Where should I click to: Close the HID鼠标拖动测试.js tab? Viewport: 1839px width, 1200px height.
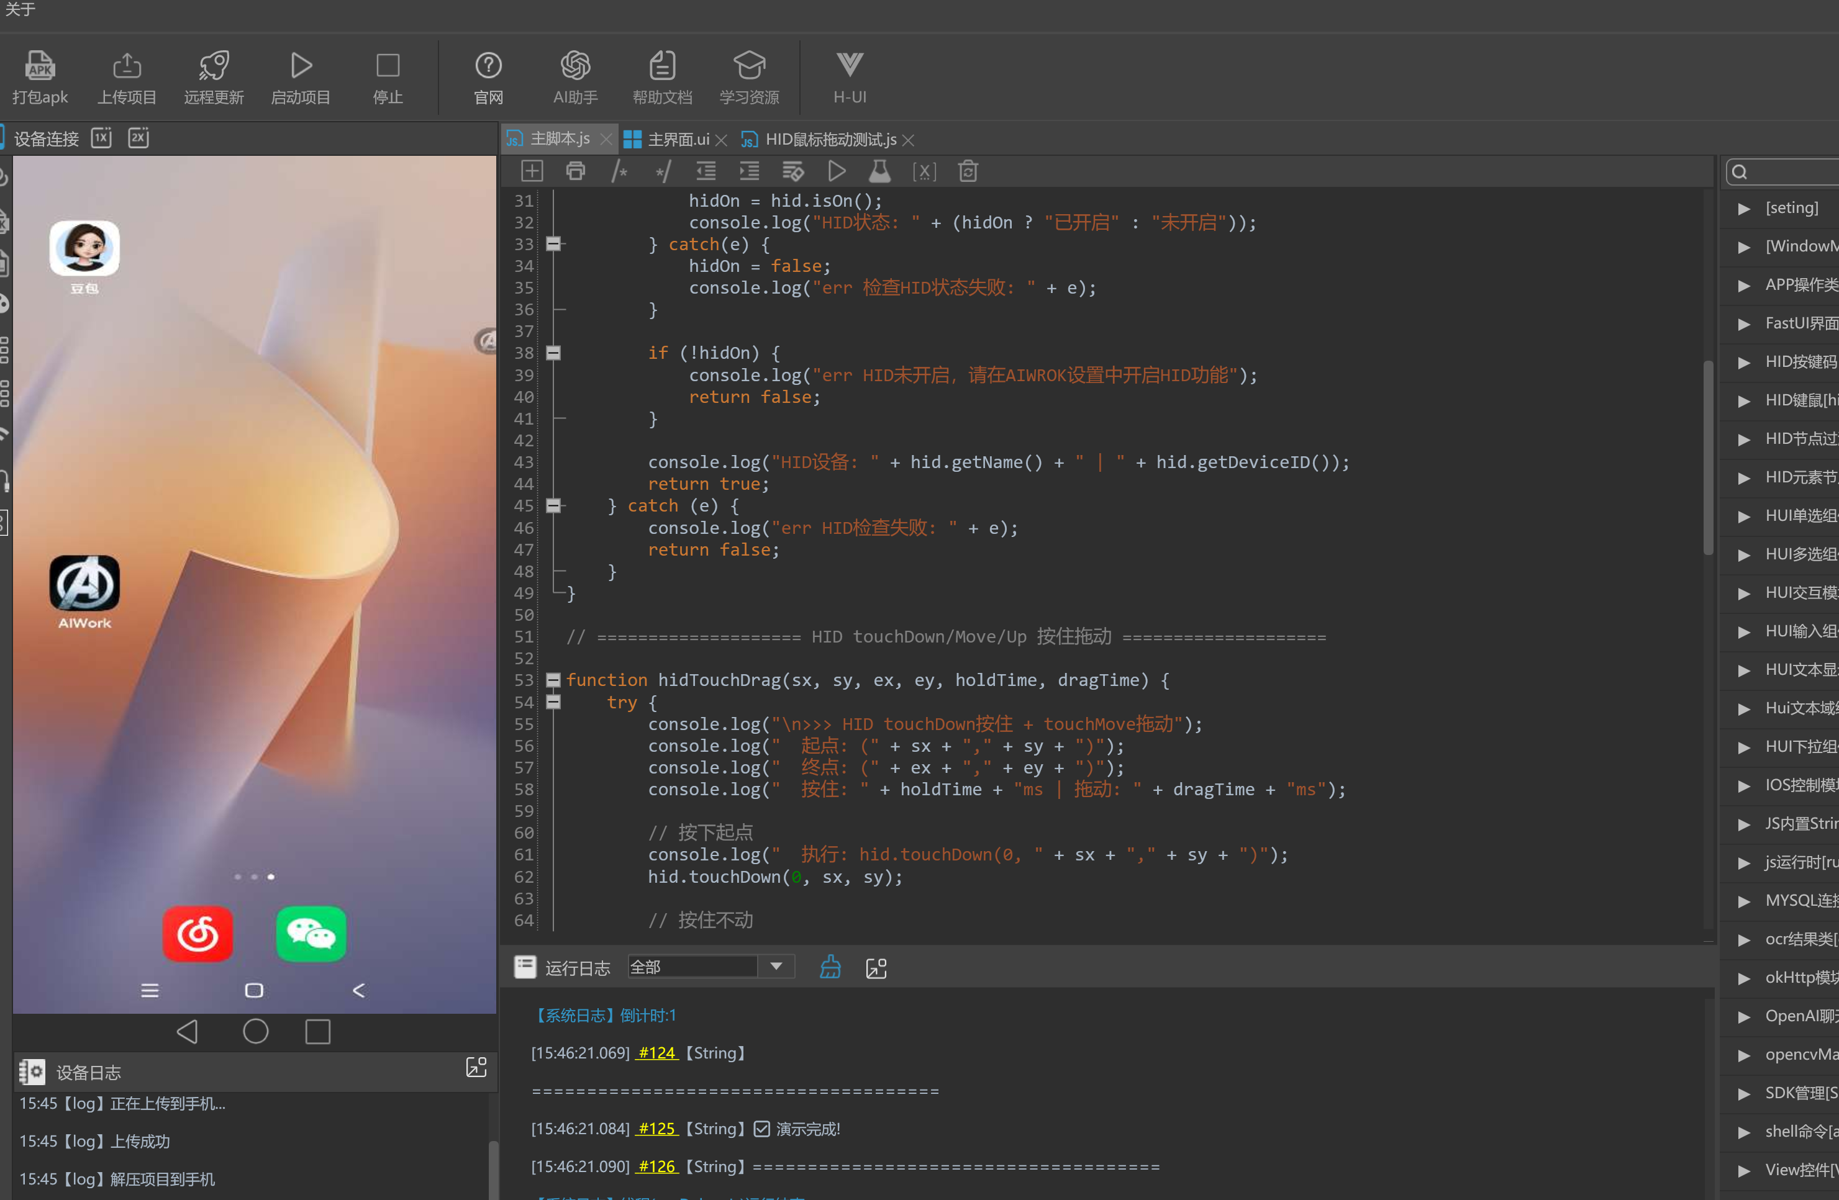tap(909, 140)
